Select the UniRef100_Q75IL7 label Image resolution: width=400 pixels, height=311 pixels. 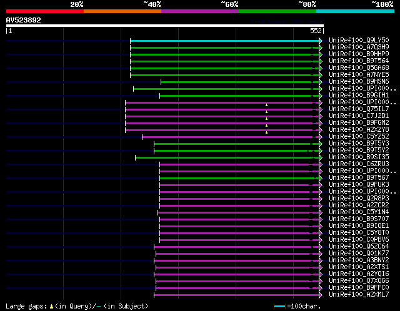point(359,109)
